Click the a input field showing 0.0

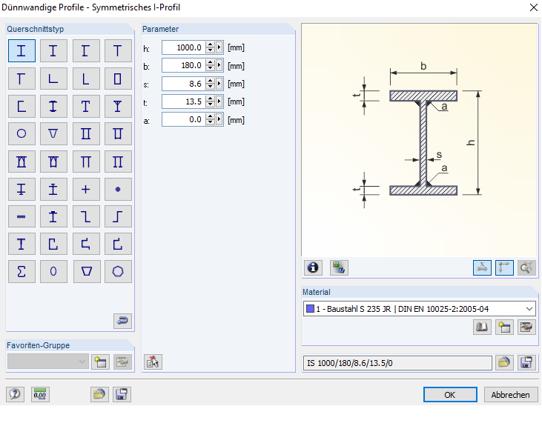[x=184, y=119]
